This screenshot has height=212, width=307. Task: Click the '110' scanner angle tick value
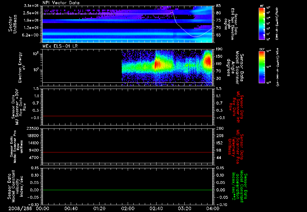pyautogui.click(x=220, y=64)
